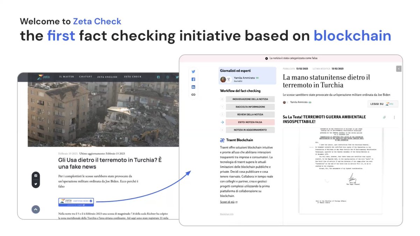This screenshot has height=236, width=420.
Task: Copy the fact-check link icon
Action: 193,94
